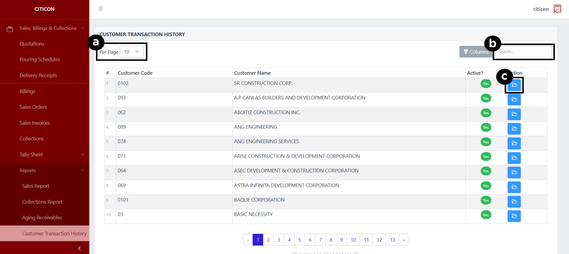Open Collections Report under Reports
Image resolution: width=569 pixels, height=254 pixels.
click(x=42, y=202)
